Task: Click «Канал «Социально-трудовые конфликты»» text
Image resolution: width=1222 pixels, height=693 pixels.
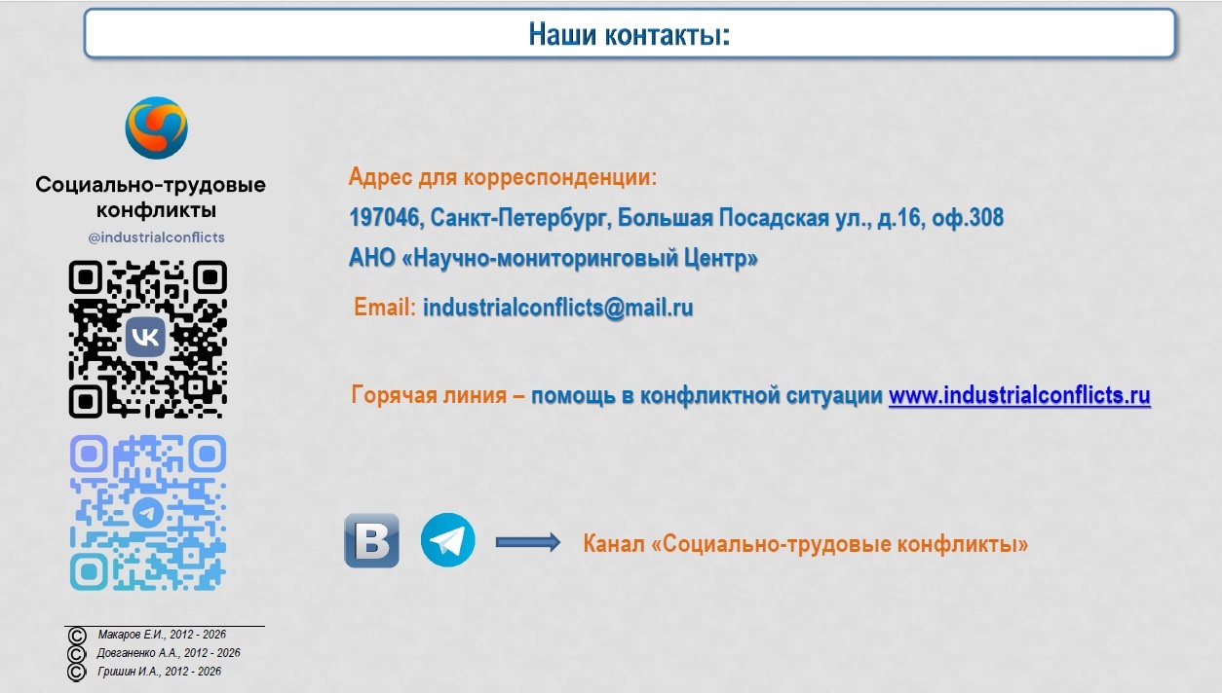Action: coord(806,544)
